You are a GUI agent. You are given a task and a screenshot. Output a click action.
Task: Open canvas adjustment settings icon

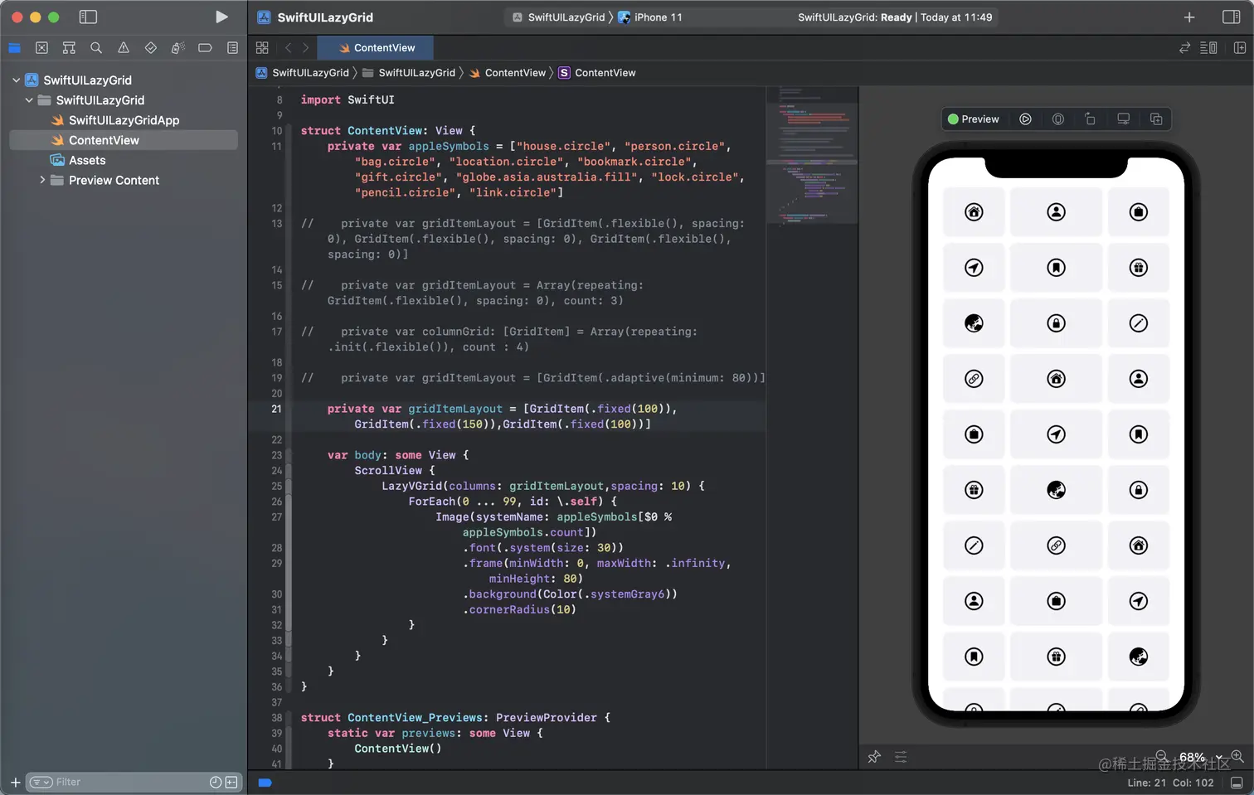[x=901, y=757]
